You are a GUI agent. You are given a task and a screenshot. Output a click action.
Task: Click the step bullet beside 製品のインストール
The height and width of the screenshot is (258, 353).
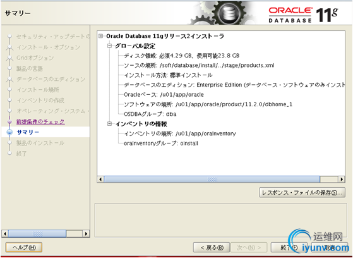click(x=9, y=143)
